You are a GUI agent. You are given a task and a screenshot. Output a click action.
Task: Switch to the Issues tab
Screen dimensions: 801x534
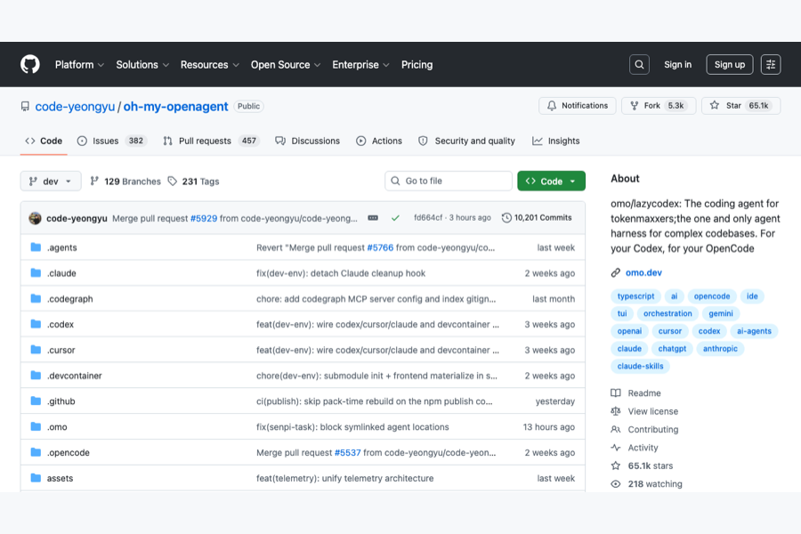pos(112,141)
